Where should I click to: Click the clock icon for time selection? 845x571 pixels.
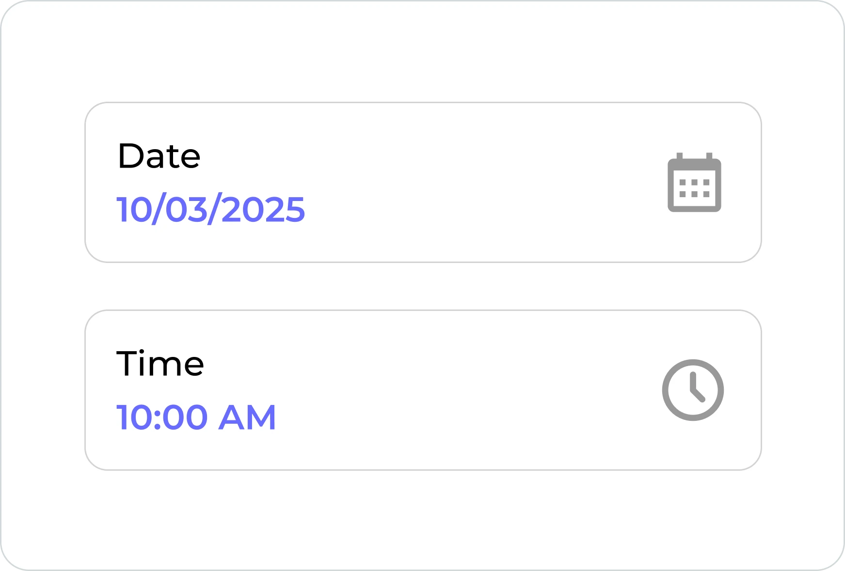693,390
